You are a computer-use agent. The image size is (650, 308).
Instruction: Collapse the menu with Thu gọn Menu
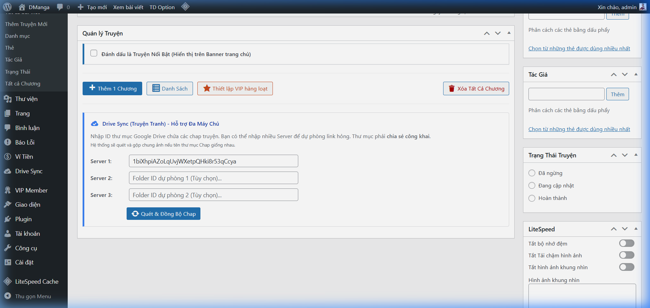[33, 296]
